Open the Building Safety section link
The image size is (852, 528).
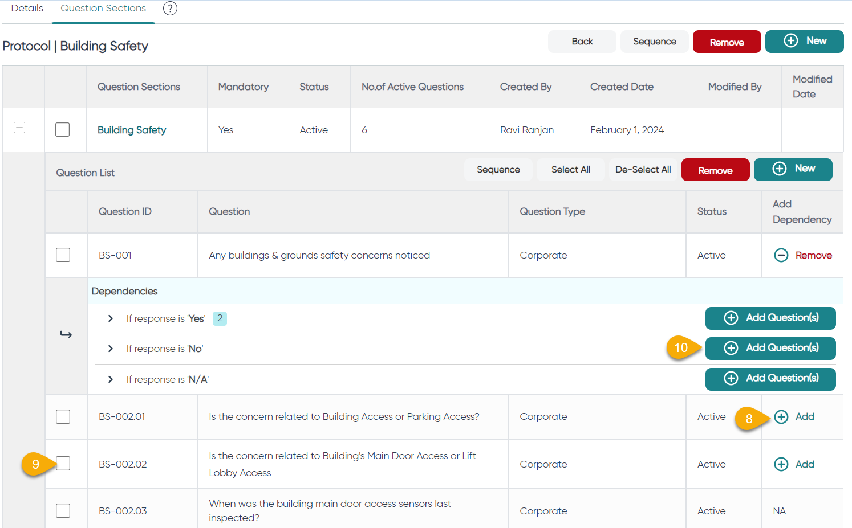(x=132, y=130)
